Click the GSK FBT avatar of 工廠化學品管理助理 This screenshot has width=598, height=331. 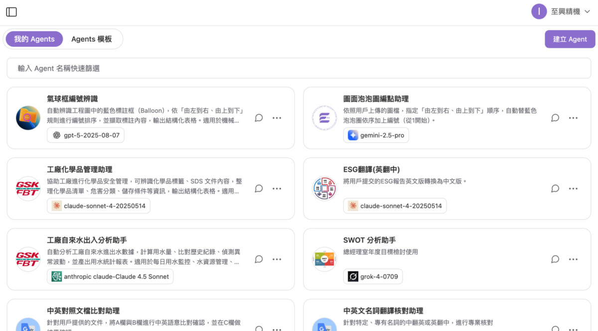pos(28,189)
